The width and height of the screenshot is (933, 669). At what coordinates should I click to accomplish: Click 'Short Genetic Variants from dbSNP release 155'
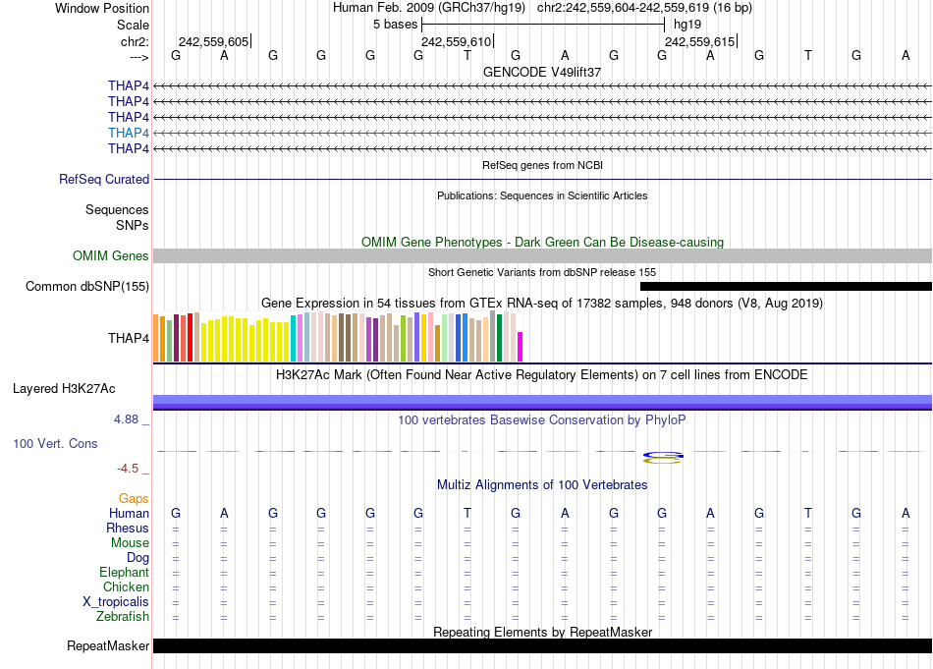click(x=542, y=272)
